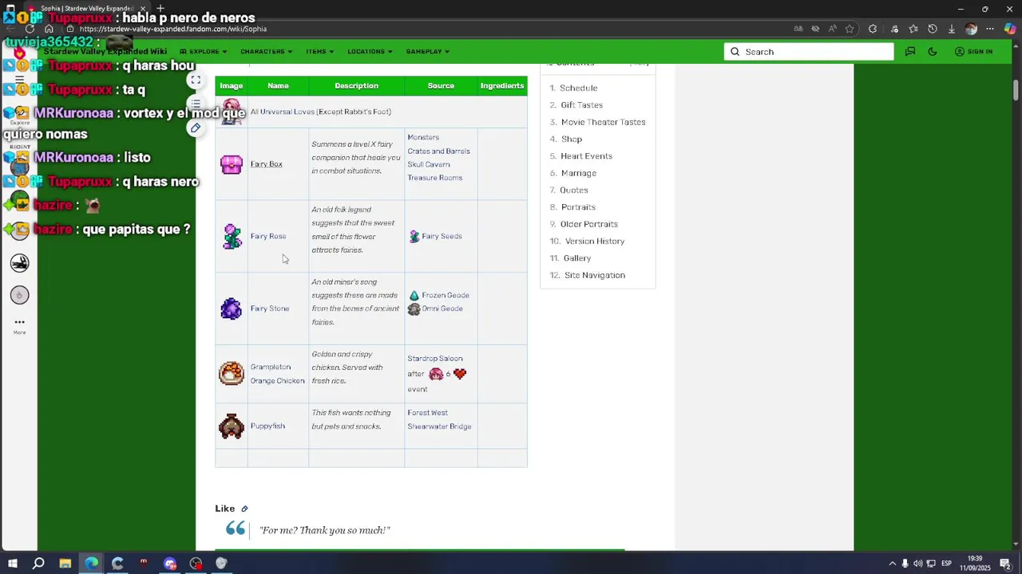Open the browser history icon
This screenshot has height=574, width=1022.
coord(933,29)
